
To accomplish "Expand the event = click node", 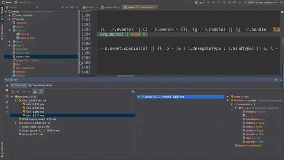I will pyautogui.click(x=228, y=97).
